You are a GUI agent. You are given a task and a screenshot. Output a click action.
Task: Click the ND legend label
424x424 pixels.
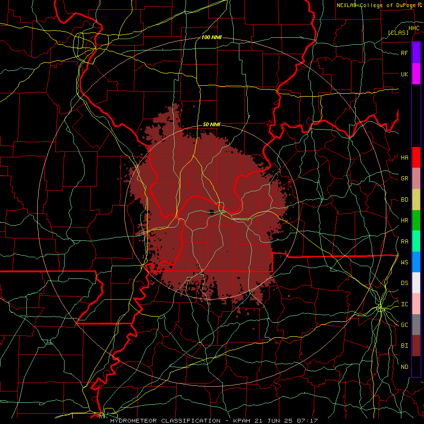(x=404, y=367)
